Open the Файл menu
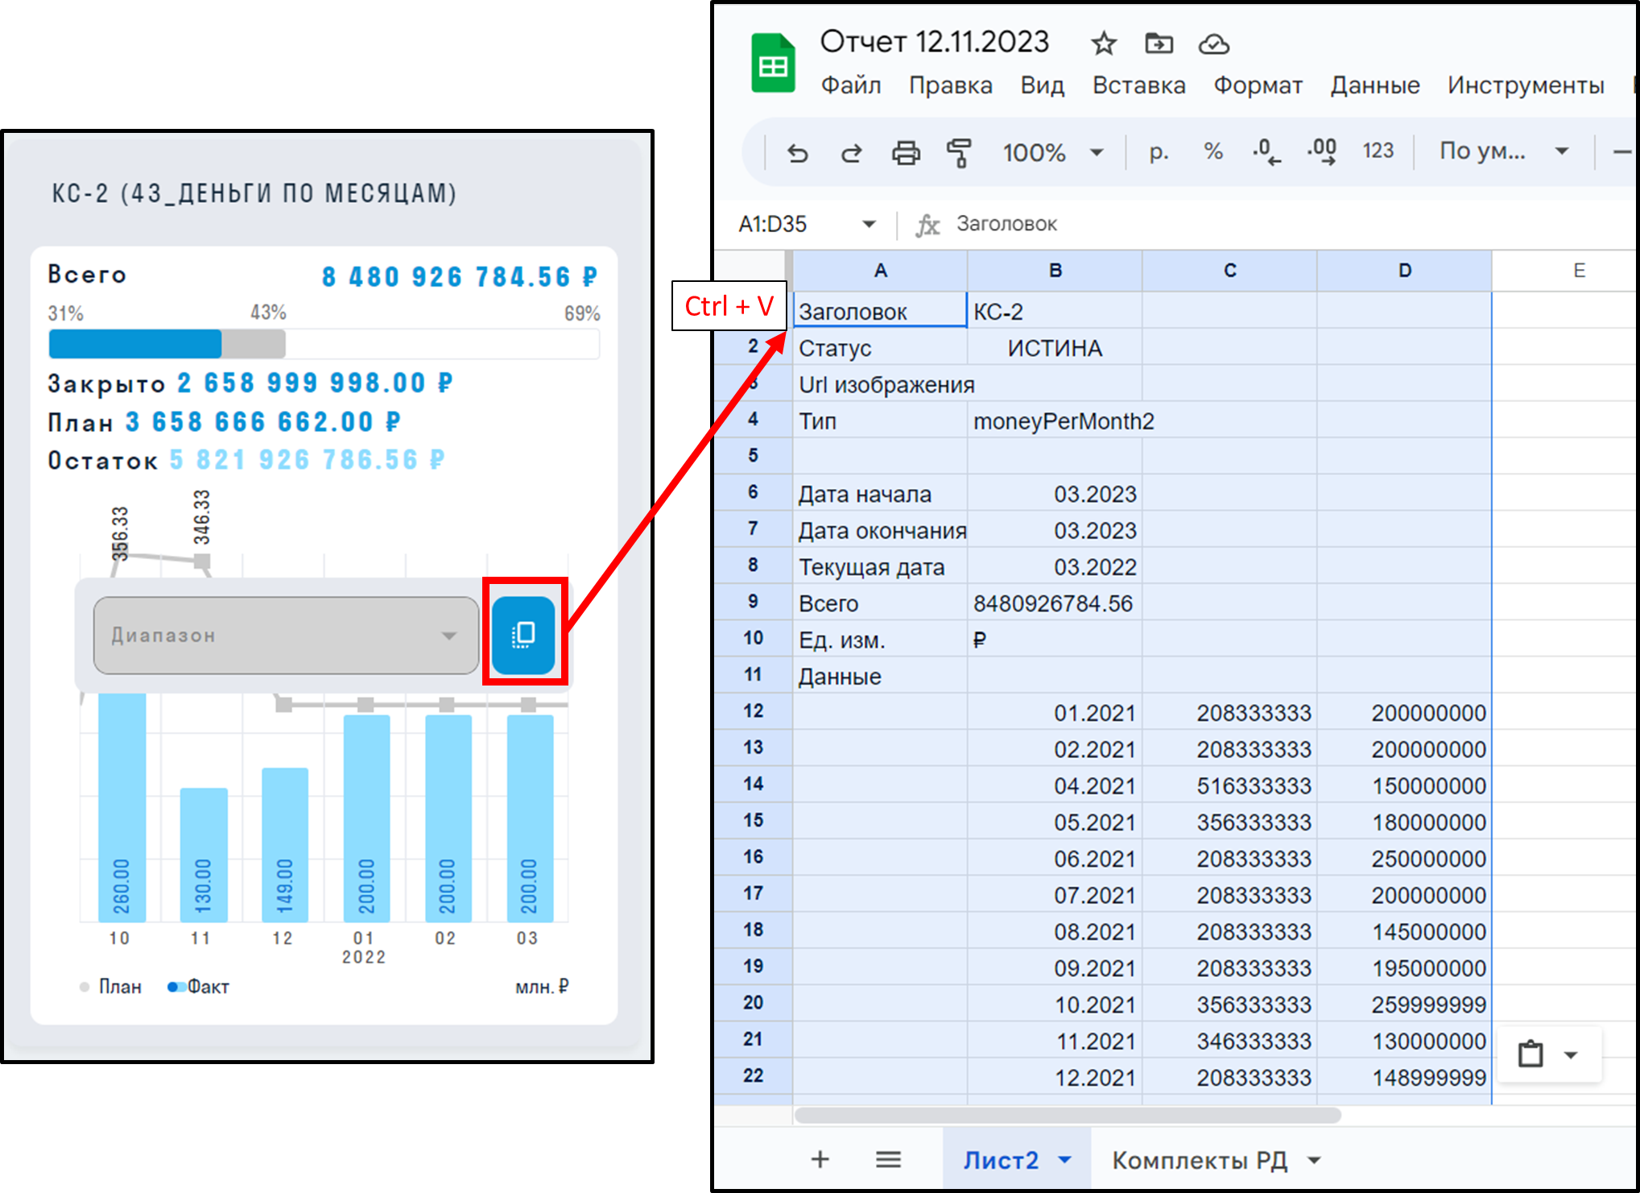This screenshot has width=1640, height=1193. click(x=850, y=85)
